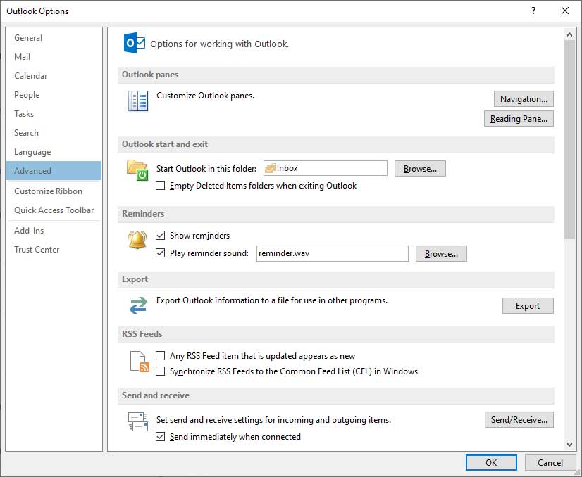Click the export arrows icon
Image resolution: width=582 pixels, height=477 pixels.
(x=138, y=306)
